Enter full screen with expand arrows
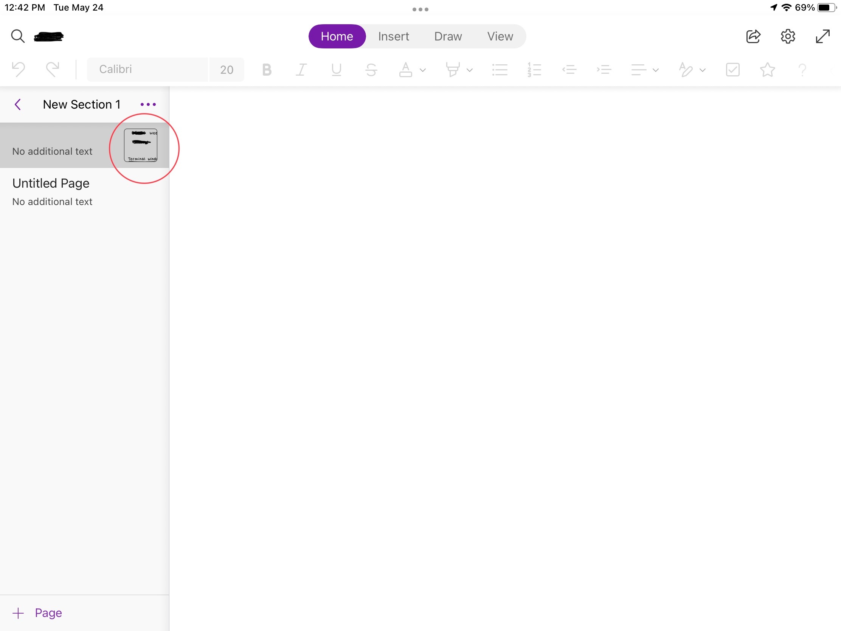 click(822, 37)
